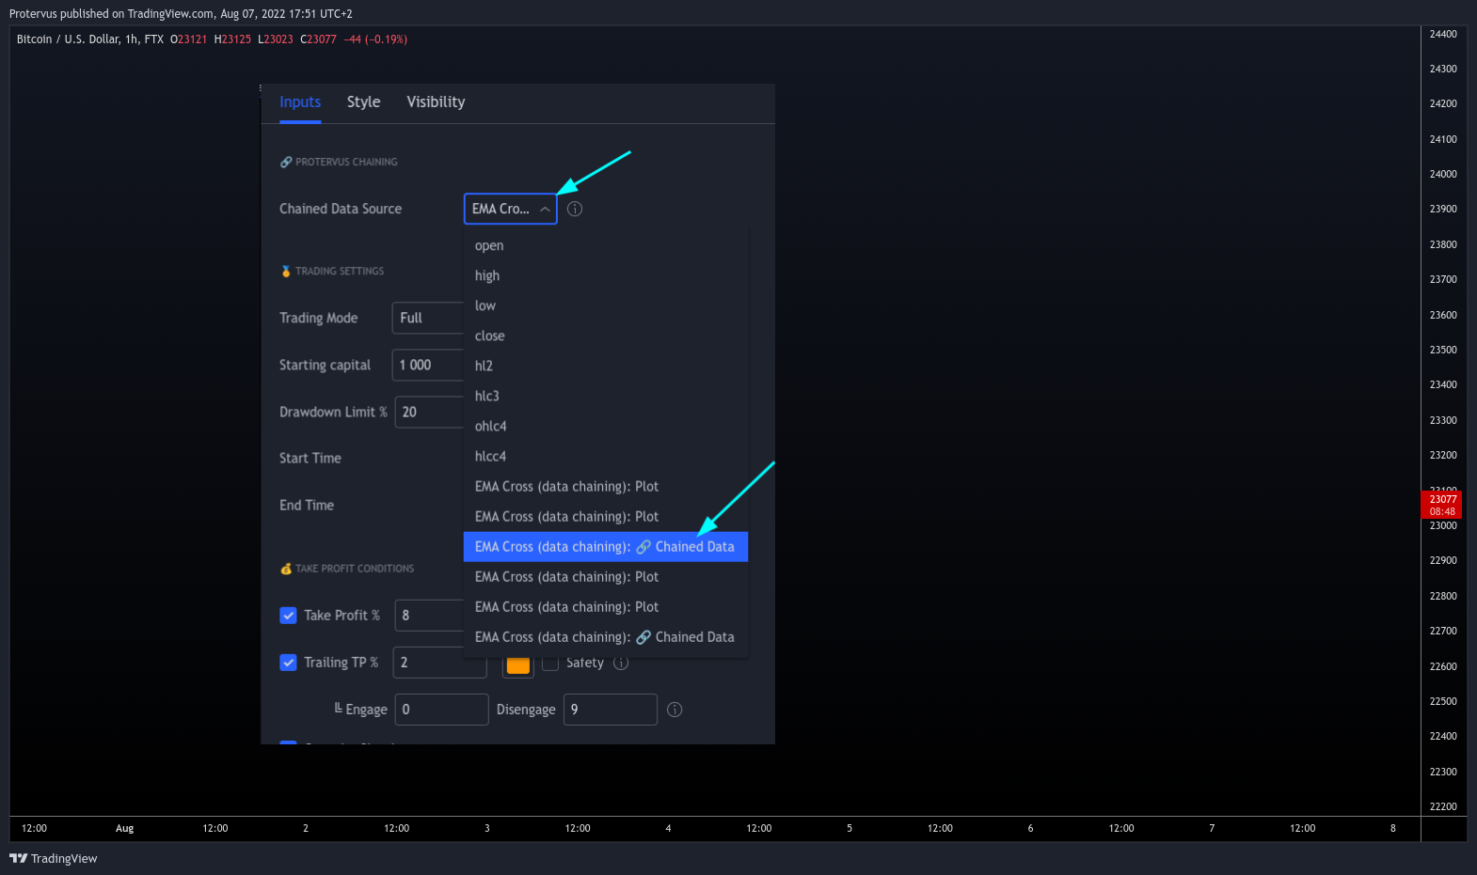Uncheck the Take Profit % checkbox

click(289, 616)
